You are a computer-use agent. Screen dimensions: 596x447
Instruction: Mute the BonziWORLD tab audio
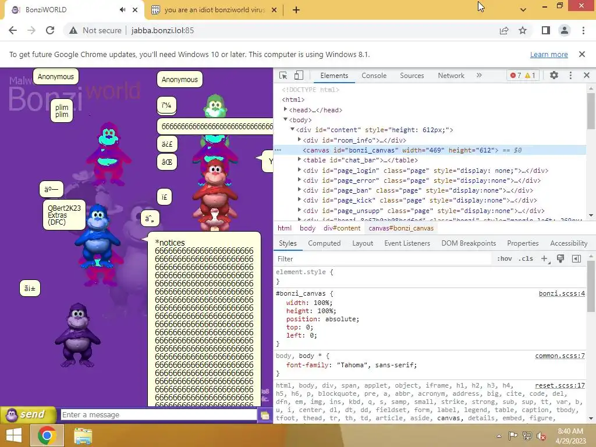(122, 10)
